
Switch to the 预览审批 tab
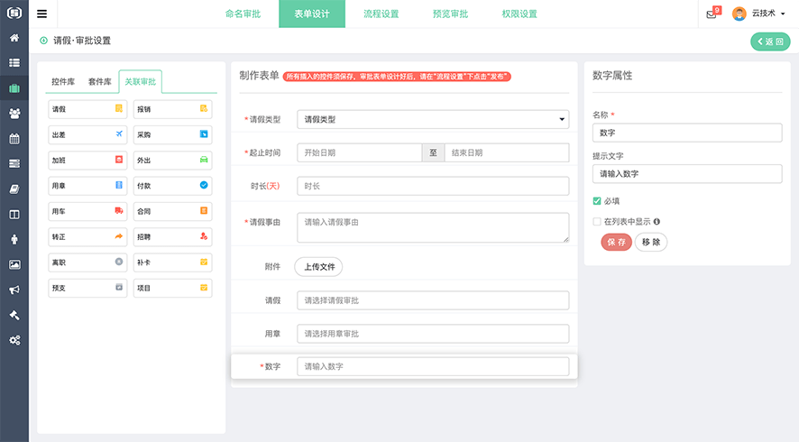(x=451, y=14)
